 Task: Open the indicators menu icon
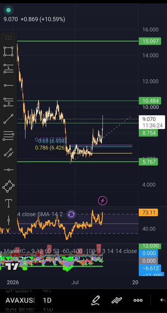(x=117, y=300)
